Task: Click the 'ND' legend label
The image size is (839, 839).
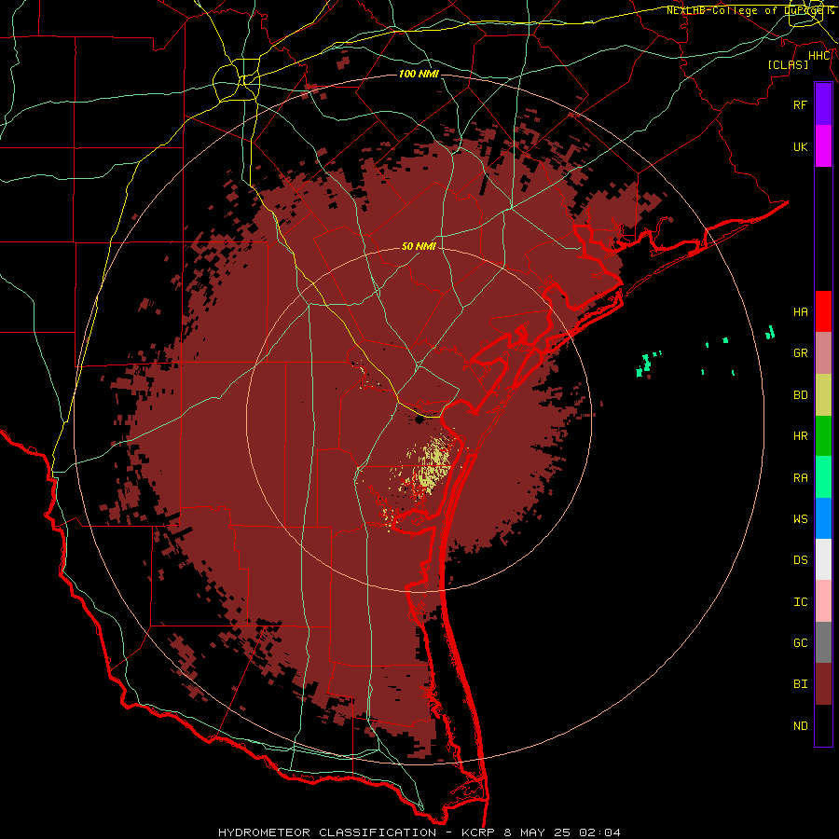Action: 801,726
